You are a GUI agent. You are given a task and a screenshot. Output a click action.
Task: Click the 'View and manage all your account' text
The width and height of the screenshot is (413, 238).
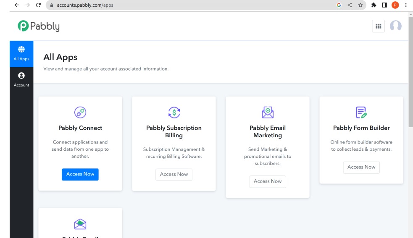click(x=106, y=69)
